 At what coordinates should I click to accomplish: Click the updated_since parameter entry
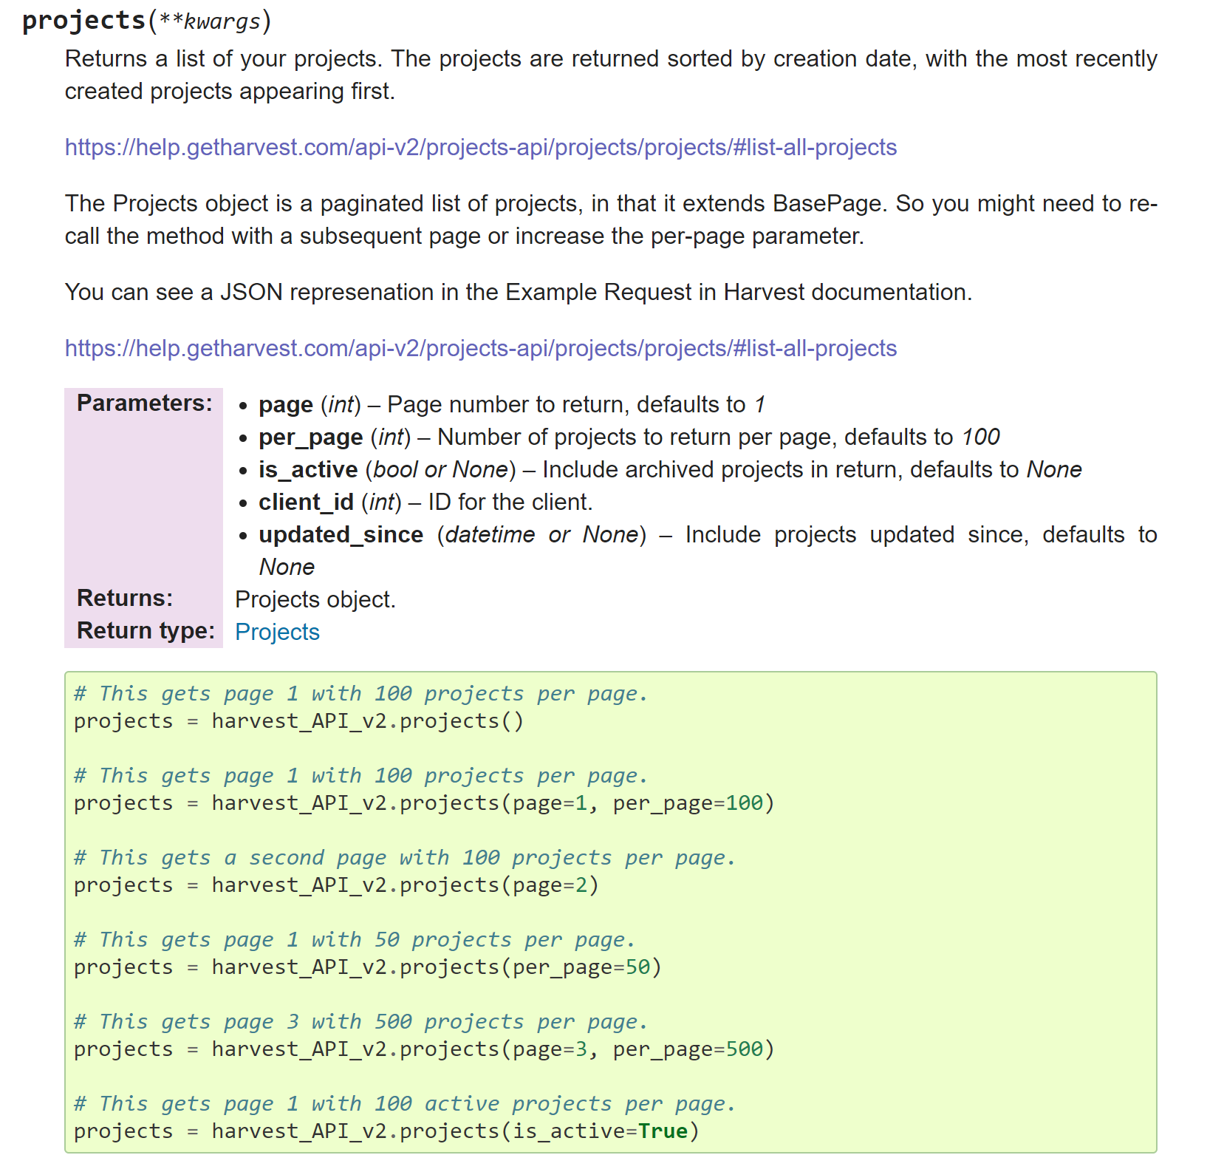pyautogui.click(x=340, y=534)
